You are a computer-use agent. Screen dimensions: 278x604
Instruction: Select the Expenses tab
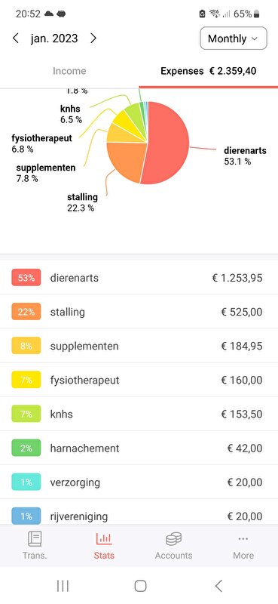click(209, 71)
